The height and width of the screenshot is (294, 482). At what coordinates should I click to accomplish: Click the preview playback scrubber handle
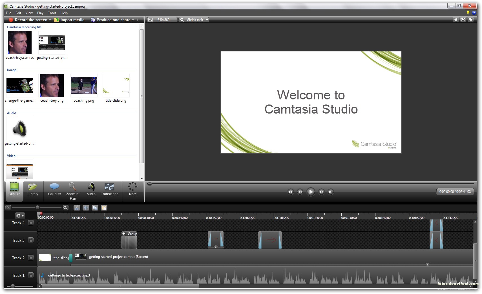(150, 184)
